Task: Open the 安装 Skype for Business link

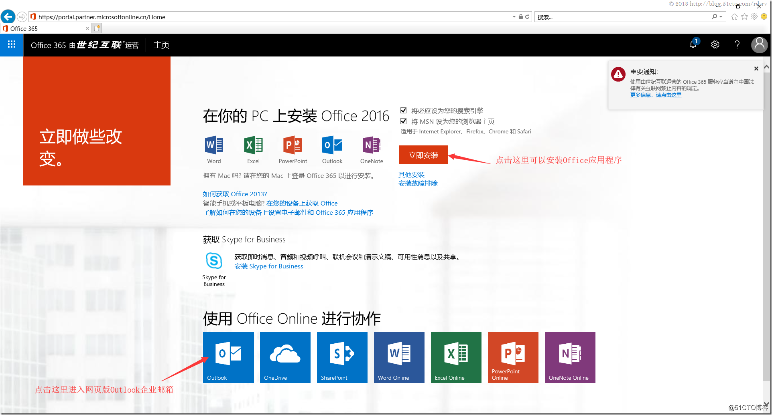Action: 269,266
